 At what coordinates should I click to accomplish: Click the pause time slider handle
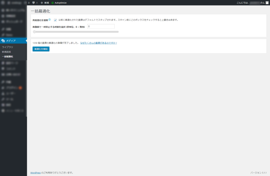[34, 32]
